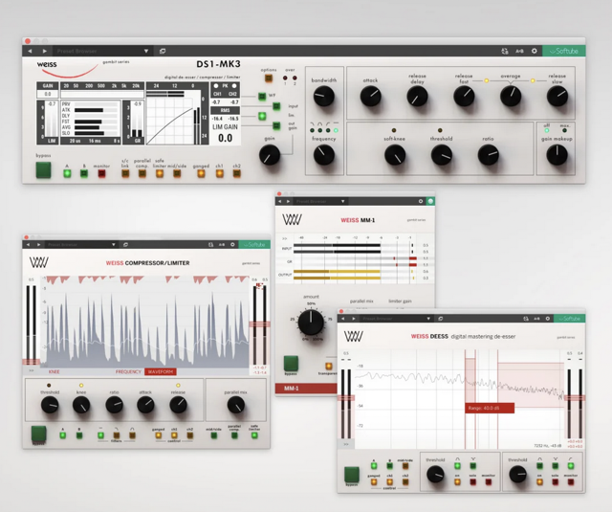Toggle the DS1-MK3 bypass button

point(43,169)
